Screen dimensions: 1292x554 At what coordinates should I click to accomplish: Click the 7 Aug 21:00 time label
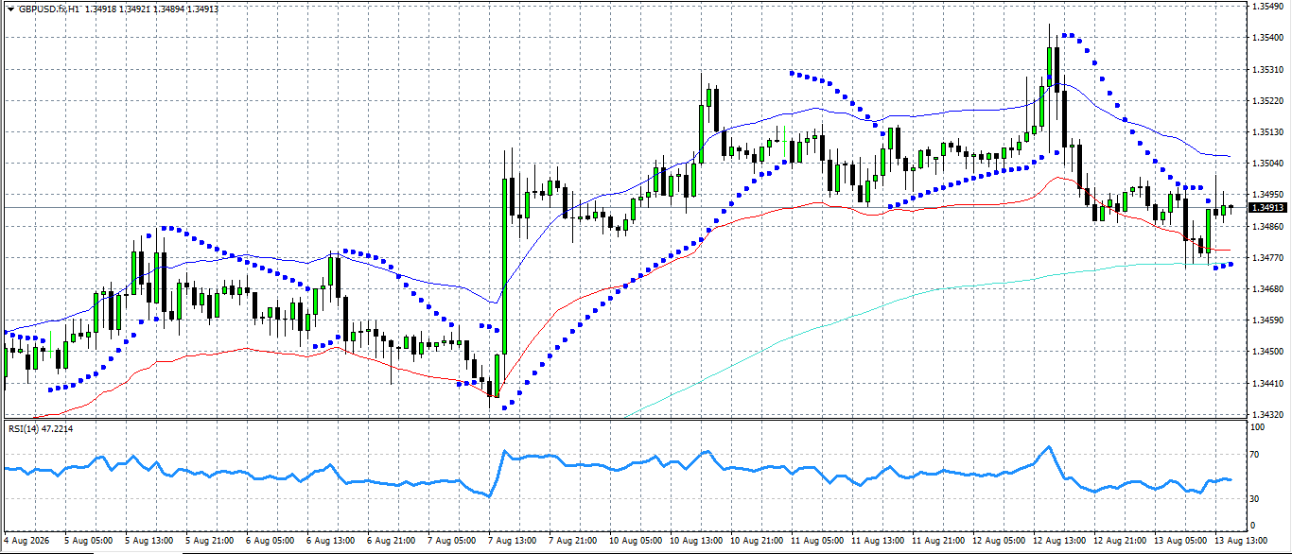pos(572,541)
